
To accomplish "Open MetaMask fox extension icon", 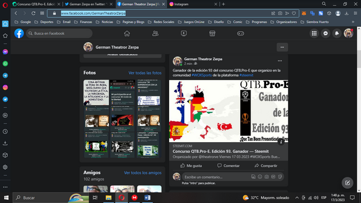I will tap(304, 14).
